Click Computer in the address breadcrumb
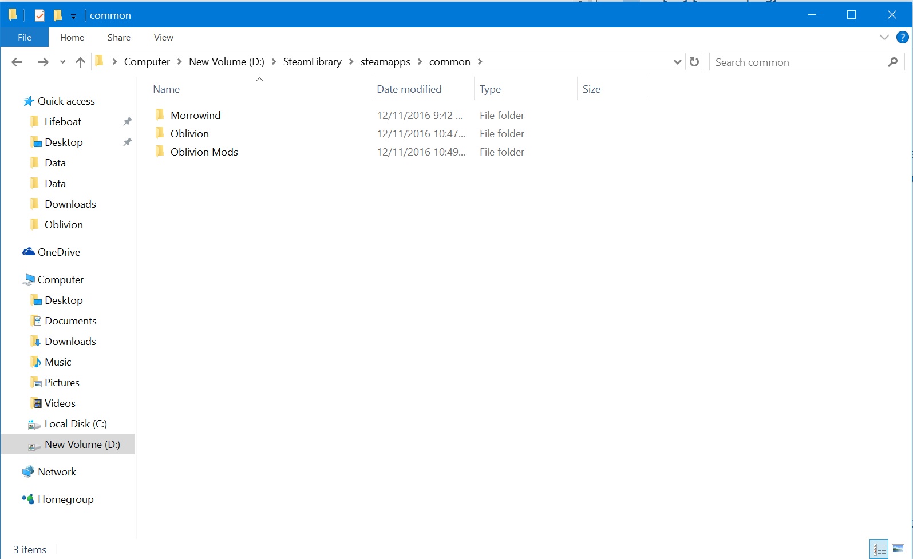This screenshot has width=913, height=559. click(x=147, y=62)
